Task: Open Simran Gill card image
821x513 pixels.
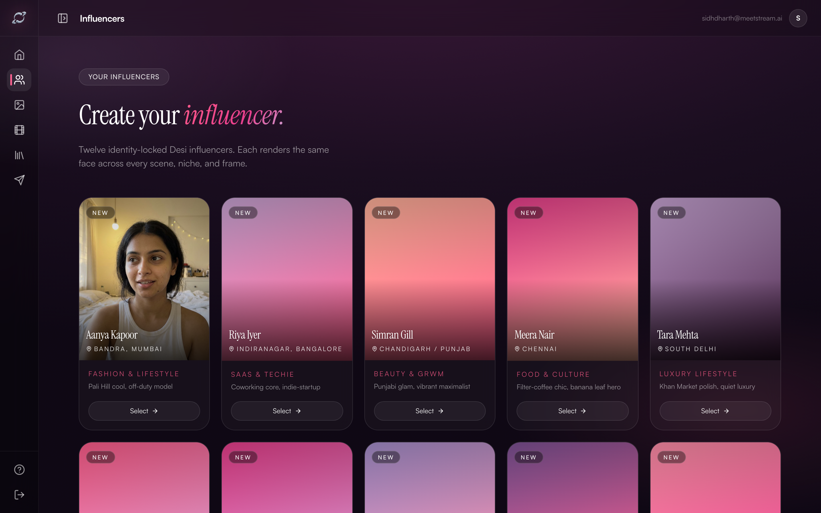Action: tap(430, 279)
